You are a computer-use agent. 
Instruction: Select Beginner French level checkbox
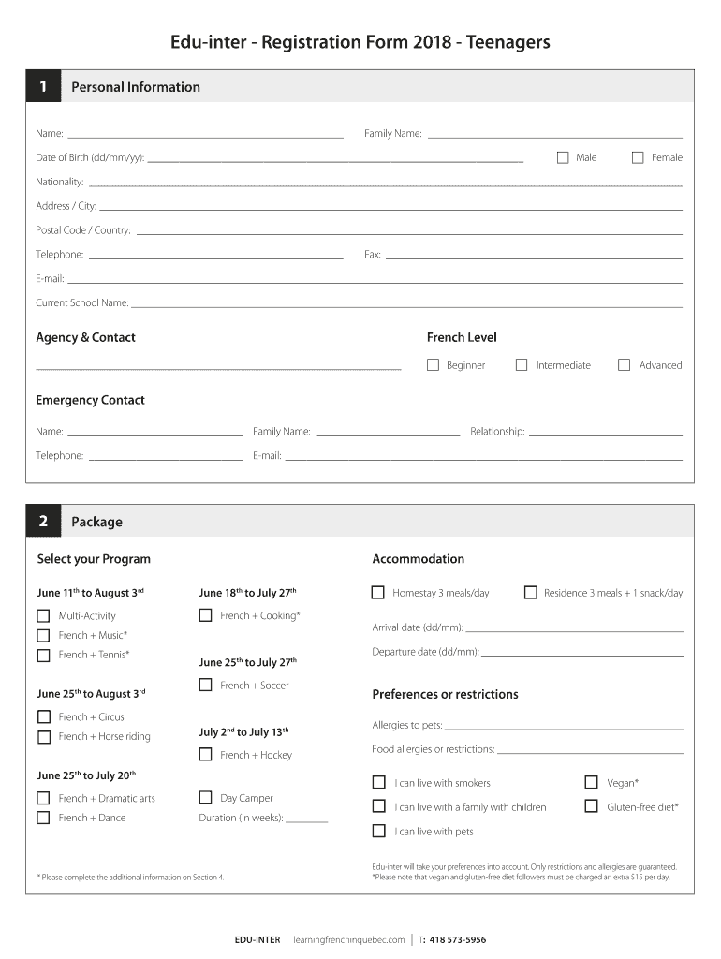(x=433, y=365)
